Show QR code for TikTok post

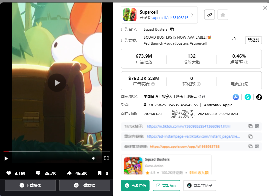[x=257, y=126]
